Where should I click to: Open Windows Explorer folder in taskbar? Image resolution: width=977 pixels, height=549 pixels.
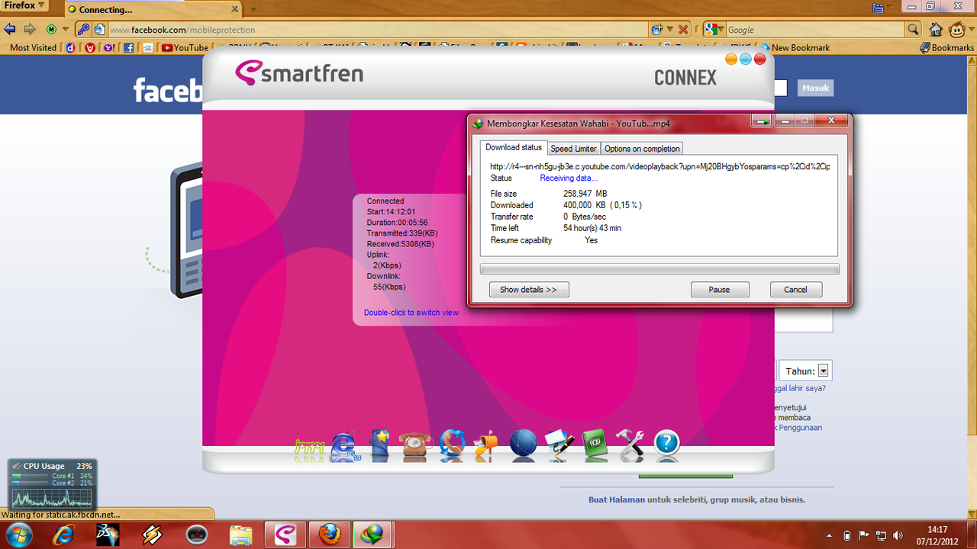click(240, 535)
